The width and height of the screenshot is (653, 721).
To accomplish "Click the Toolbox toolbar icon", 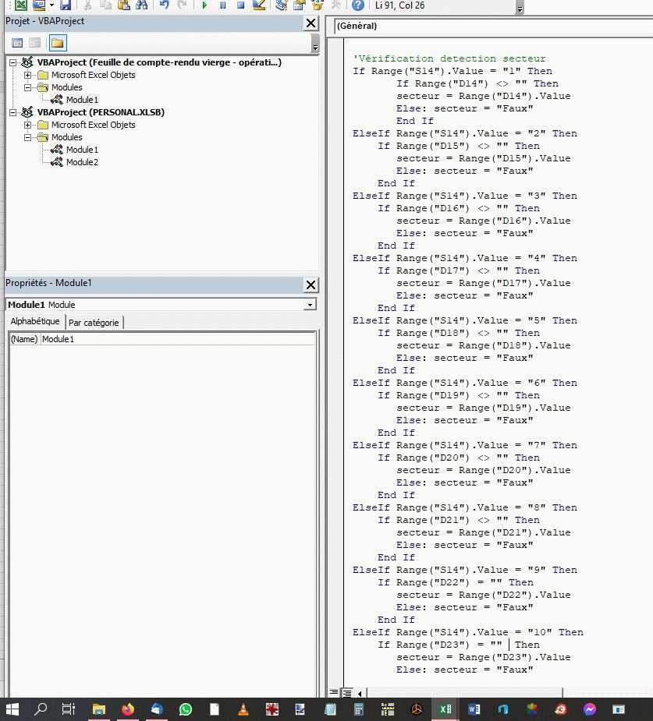I will pyautogui.click(x=336, y=5).
